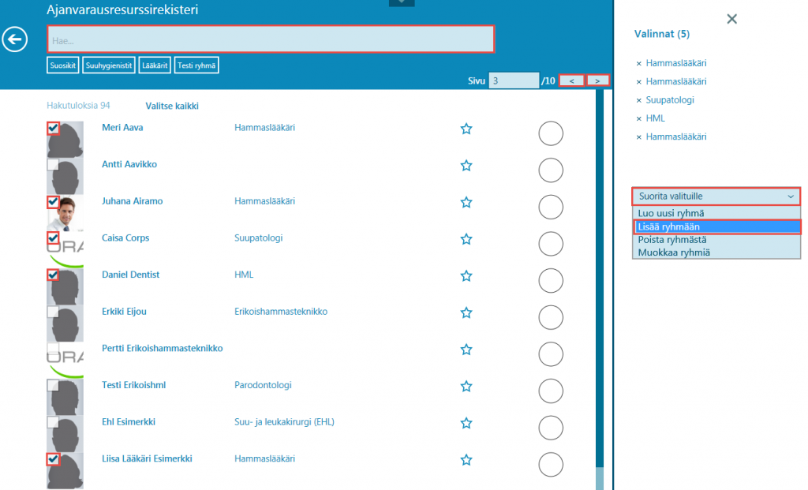Viewport: 808px width, 490px height.
Task: Mark Meri Aava as favorite star
Action: (x=466, y=129)
